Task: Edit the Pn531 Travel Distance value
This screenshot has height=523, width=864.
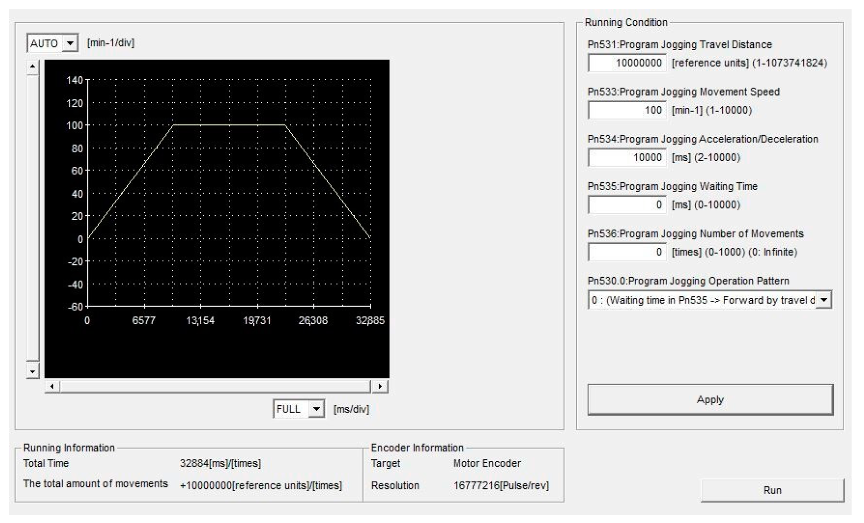Action: 627,63
